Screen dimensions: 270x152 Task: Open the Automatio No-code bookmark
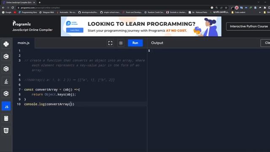point(66,12)
